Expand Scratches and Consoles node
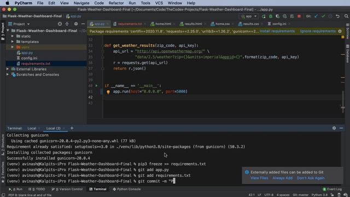 pyautogui.click(x=8, y=74)
